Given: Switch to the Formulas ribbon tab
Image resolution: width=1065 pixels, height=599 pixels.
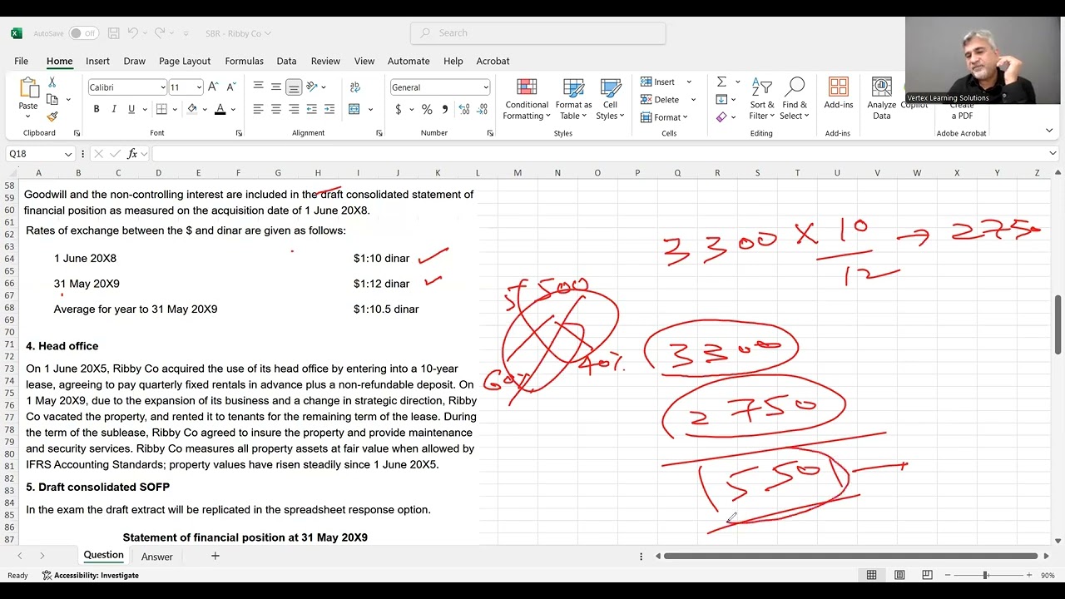Looking at the screenshot, I should [244, 61].
